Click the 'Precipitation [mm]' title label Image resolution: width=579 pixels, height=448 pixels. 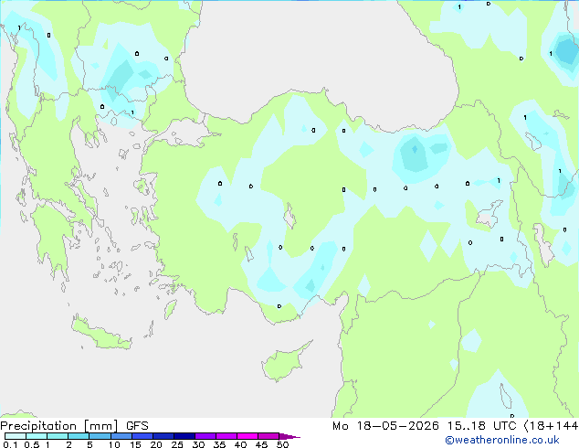(59, 426)
